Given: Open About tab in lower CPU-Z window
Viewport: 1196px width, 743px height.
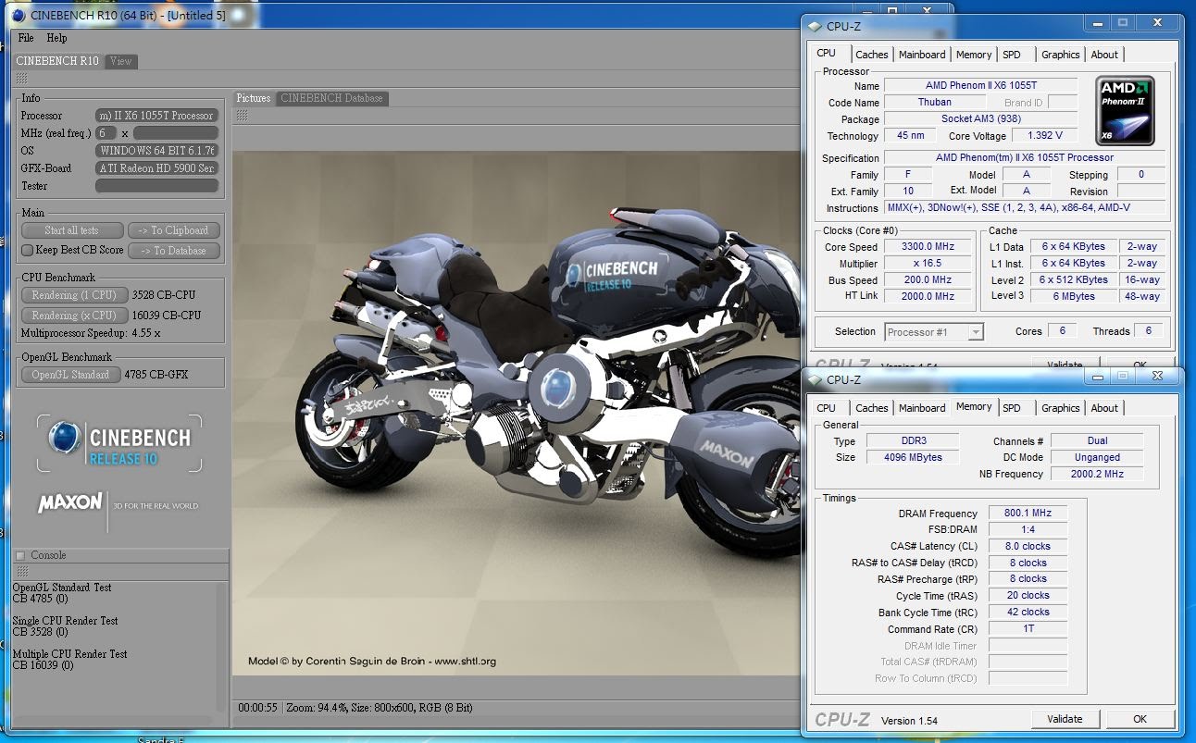Looking at the screenshot, I should 1104,408.
